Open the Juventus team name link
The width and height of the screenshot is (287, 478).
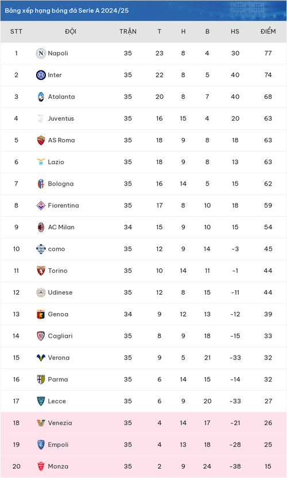tap(61, 118)
